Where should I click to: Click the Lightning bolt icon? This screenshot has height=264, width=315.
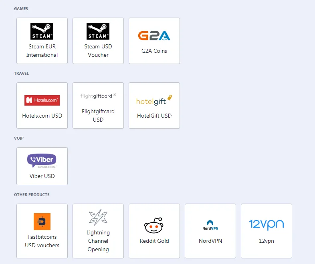(98, 217)
